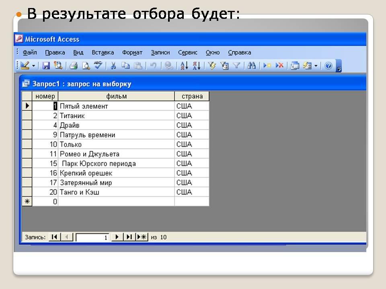386x289 pixels.
Task: Go to the next record
Action: point(117,237)
